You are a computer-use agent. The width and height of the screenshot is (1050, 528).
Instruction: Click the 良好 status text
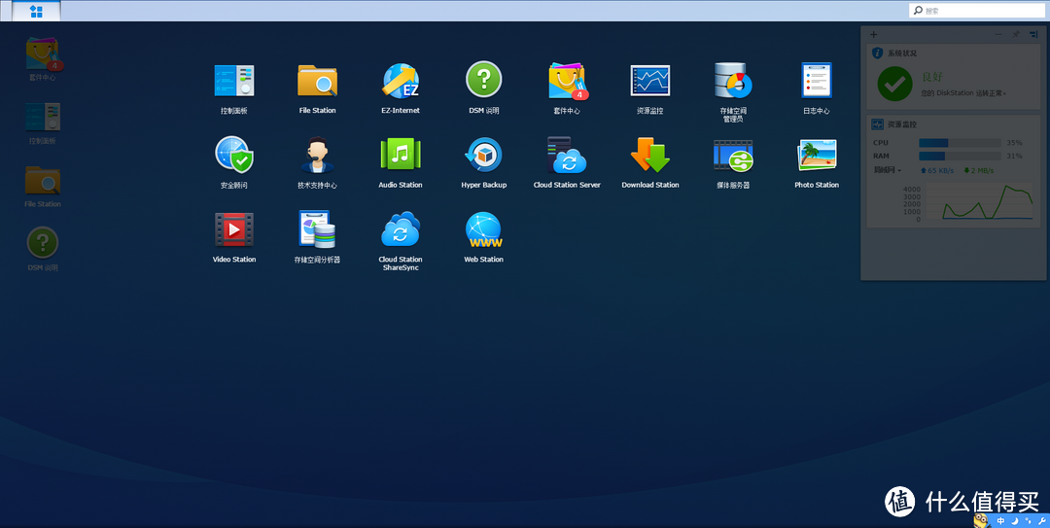tap(932, 77)
